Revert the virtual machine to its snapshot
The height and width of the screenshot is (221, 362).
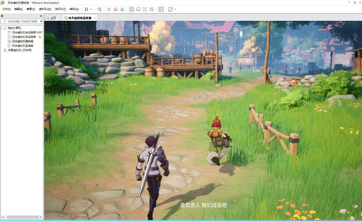(116, 9)
